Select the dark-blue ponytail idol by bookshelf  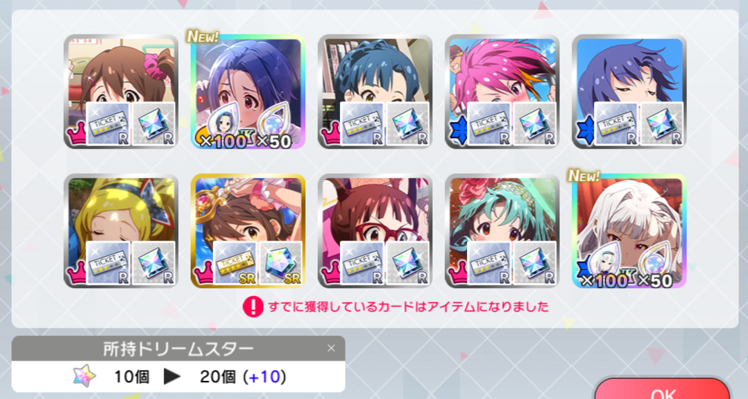pos(375,91)
